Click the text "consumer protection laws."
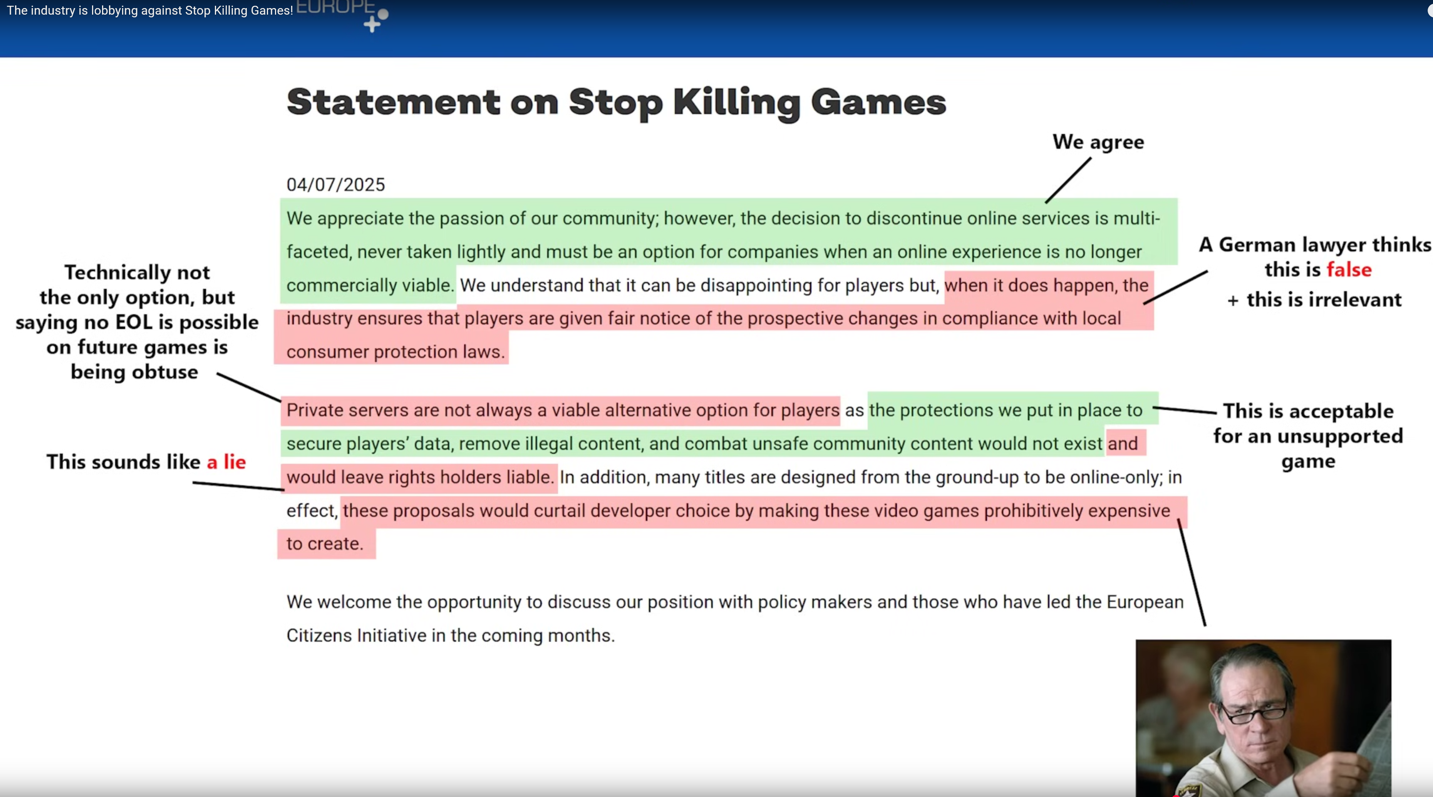 tap(396, 352)
